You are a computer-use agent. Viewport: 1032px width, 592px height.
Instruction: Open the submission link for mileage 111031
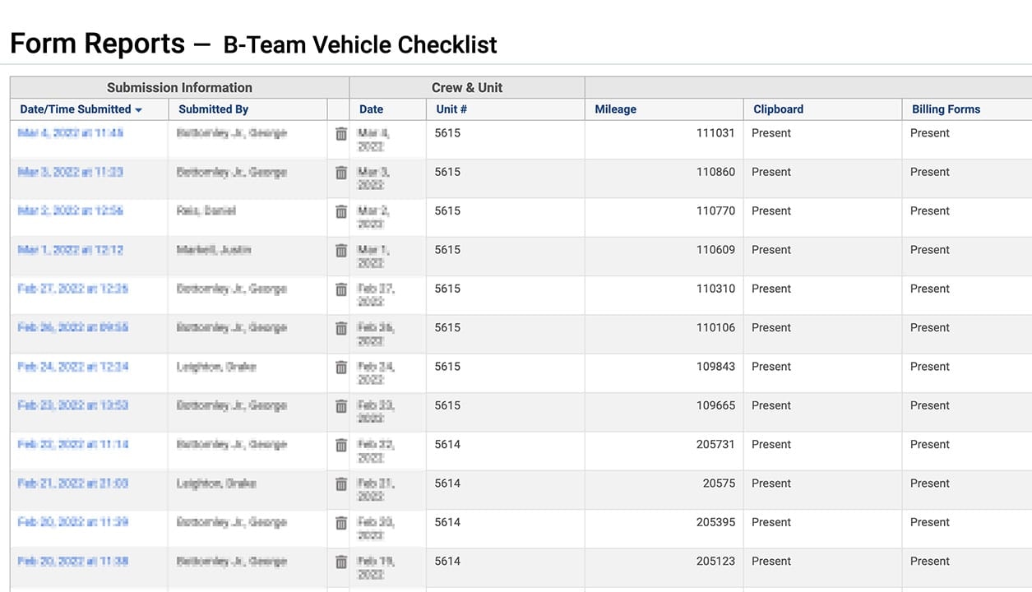click(71, 133)
